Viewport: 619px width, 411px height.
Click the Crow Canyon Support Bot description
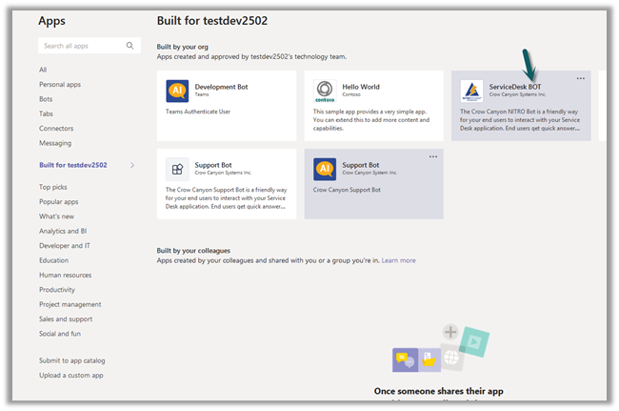point(347,190)
